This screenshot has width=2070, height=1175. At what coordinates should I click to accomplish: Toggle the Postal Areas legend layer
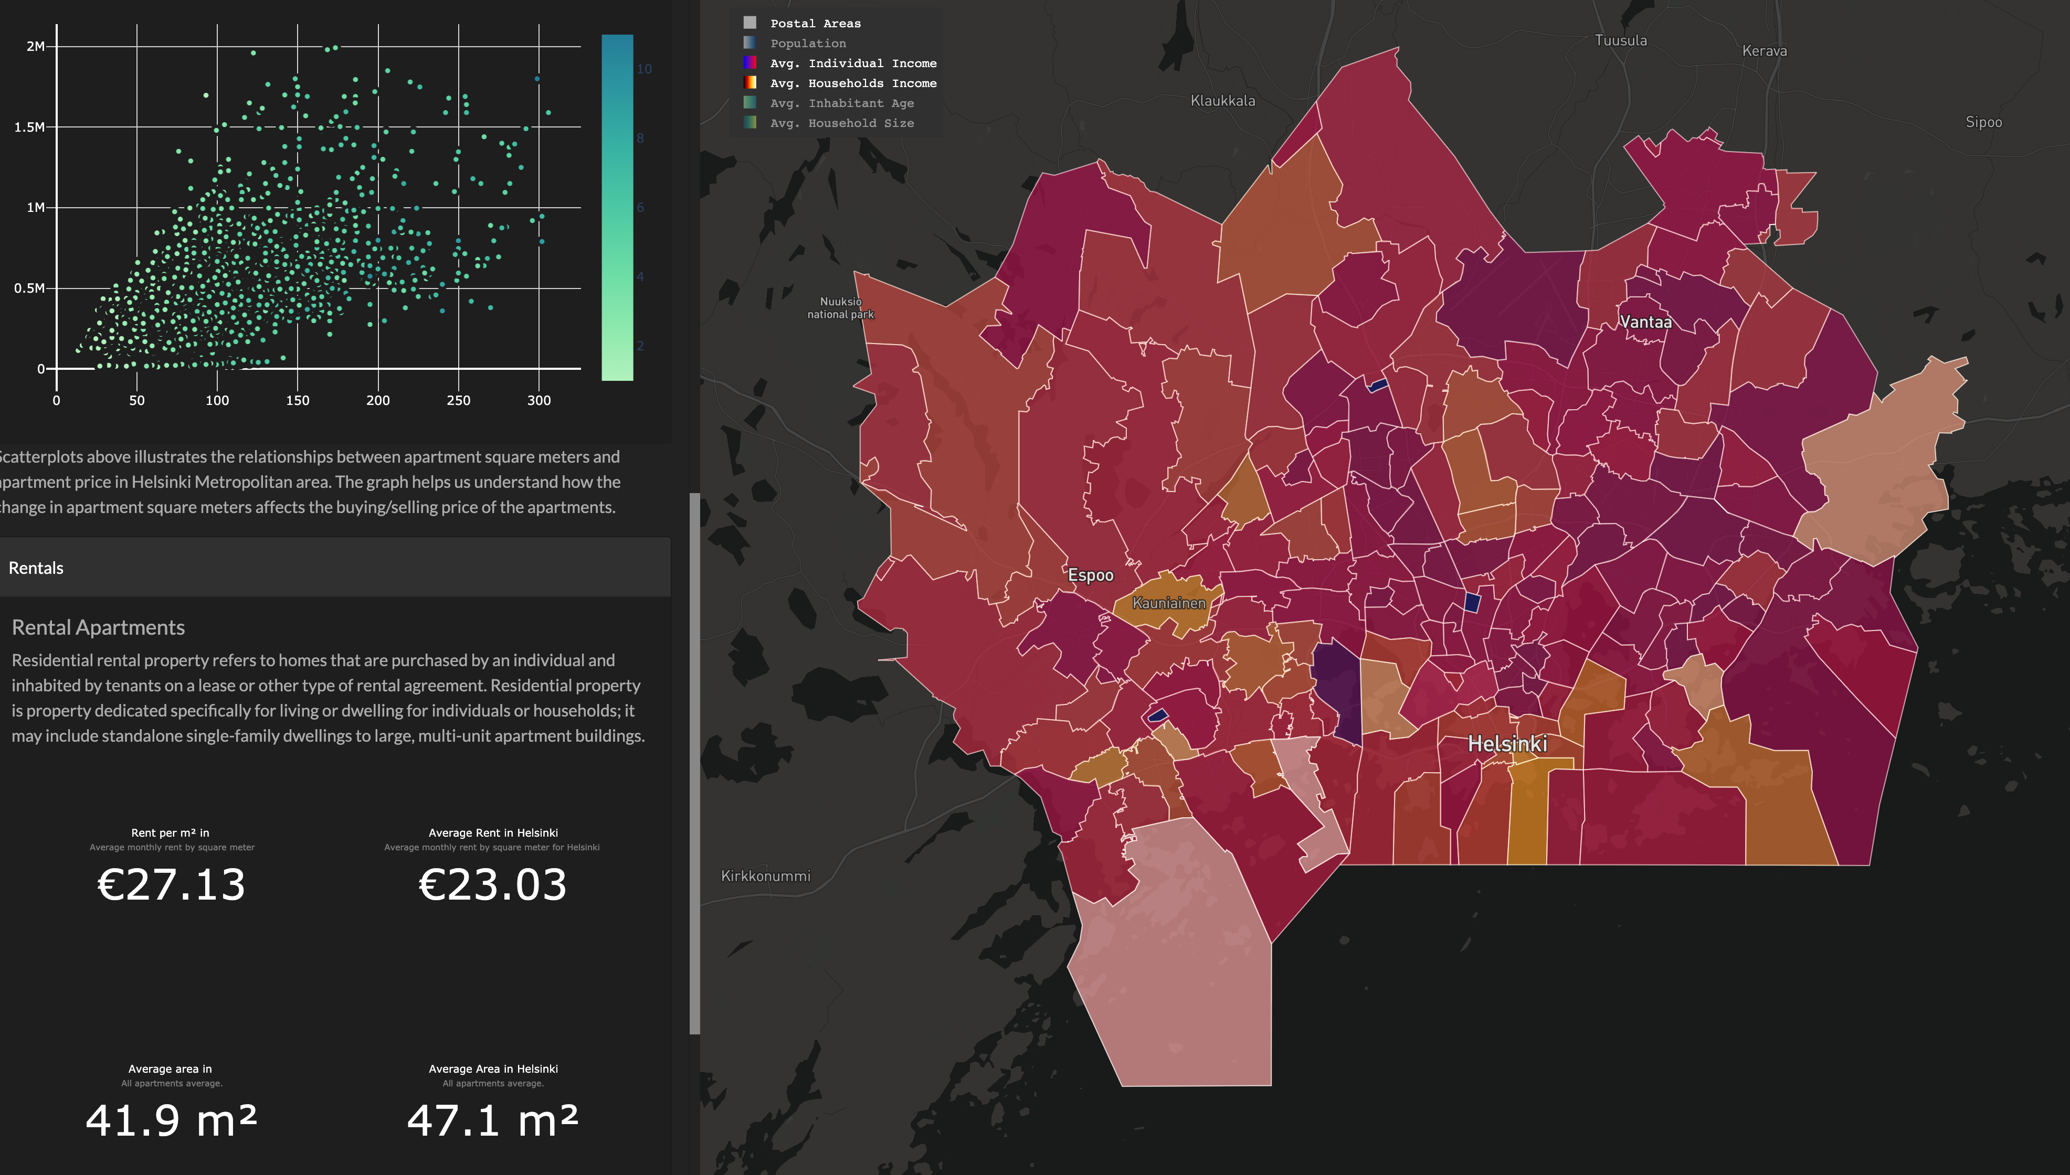815,24
